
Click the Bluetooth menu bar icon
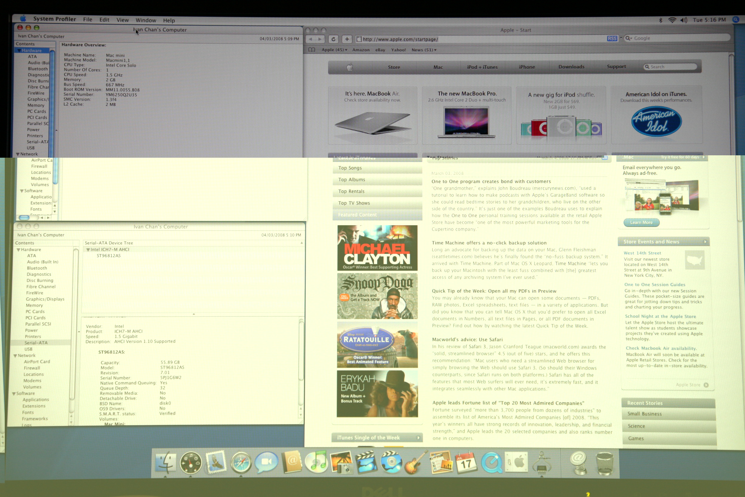point(661,20)
